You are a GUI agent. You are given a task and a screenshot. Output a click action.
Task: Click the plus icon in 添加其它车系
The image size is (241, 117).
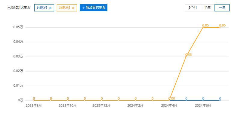click(83, 8)
